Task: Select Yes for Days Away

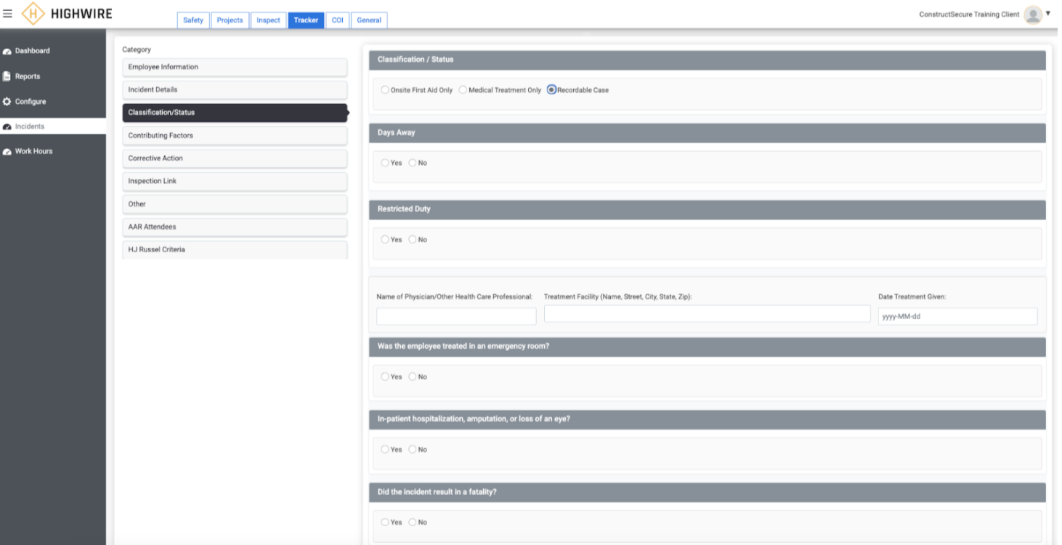Action: 385,163
